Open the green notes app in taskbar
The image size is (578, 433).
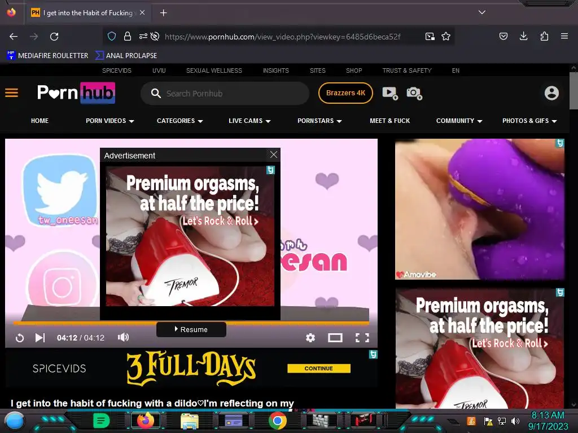[x=102, y=421]
